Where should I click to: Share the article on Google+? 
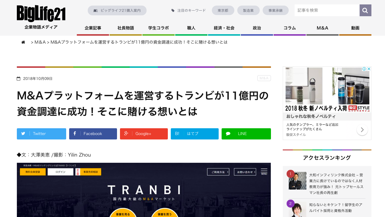pyautogui.click(x=144, y=134)
